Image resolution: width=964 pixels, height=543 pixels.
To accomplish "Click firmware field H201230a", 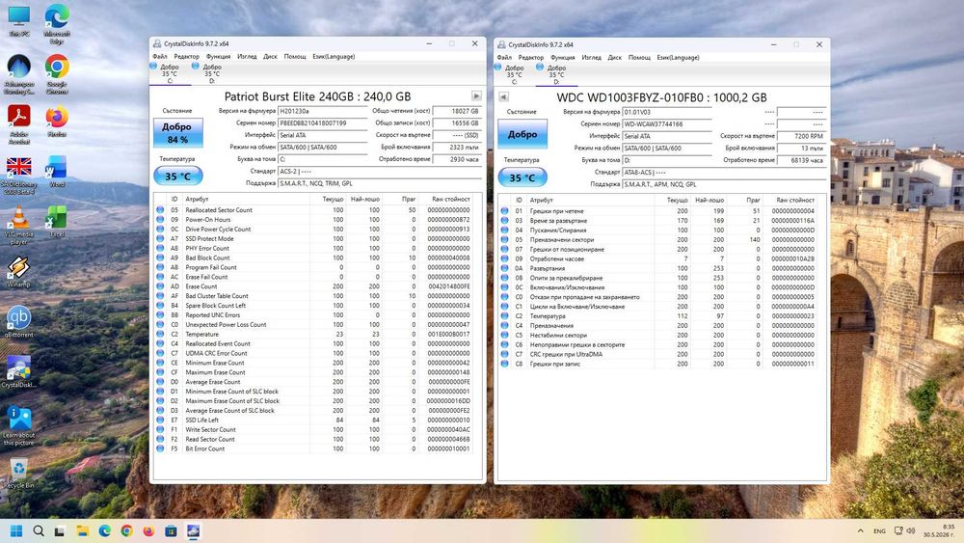I will (323, 111).
